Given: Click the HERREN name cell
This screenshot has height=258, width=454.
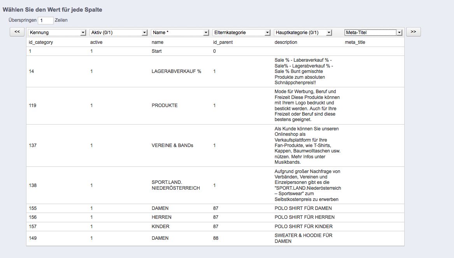Looking at the screenshot, I should pos(161,217).
